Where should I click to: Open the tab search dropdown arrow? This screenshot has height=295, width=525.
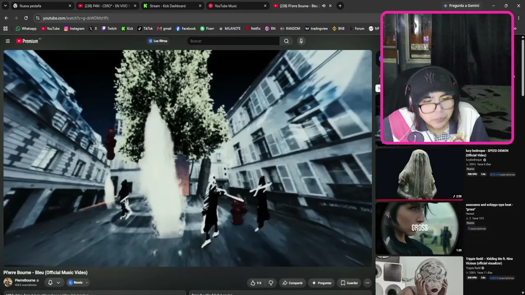pos(5,6)
